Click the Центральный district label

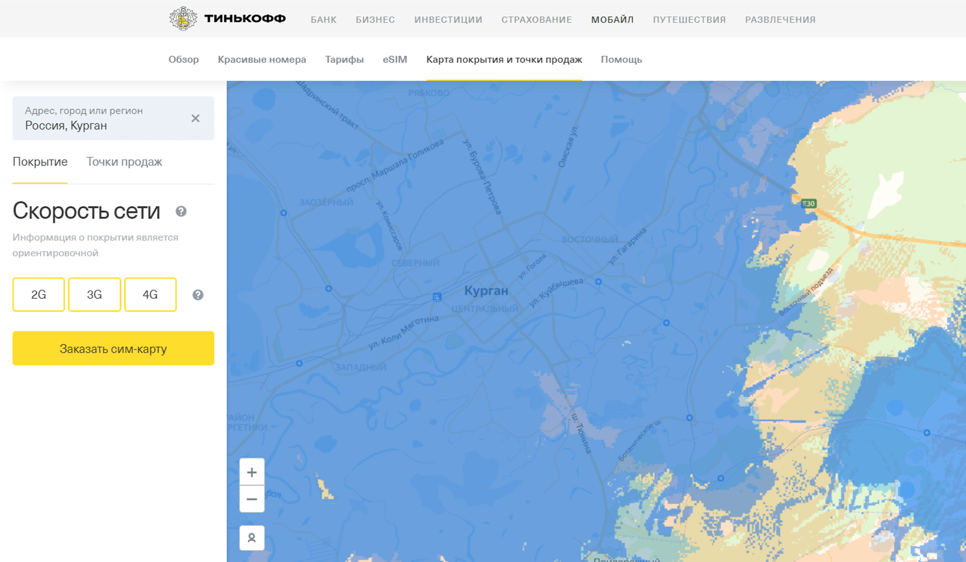(x=485, y=309)
